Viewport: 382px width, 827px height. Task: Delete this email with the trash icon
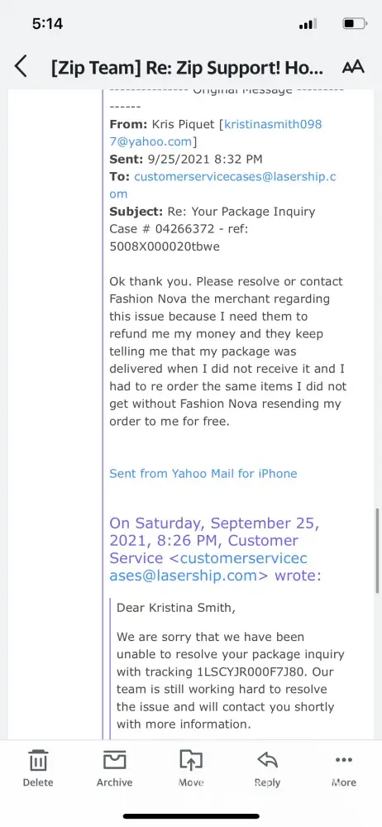point(38,768)
